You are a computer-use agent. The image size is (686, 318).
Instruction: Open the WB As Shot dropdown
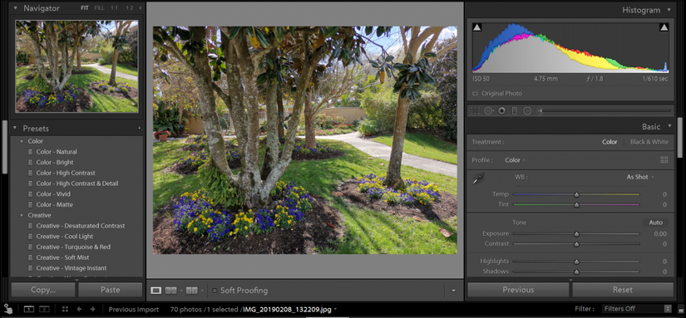coord(640,177)
